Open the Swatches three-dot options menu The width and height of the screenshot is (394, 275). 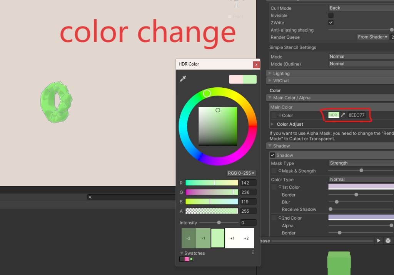pos(253,252)
